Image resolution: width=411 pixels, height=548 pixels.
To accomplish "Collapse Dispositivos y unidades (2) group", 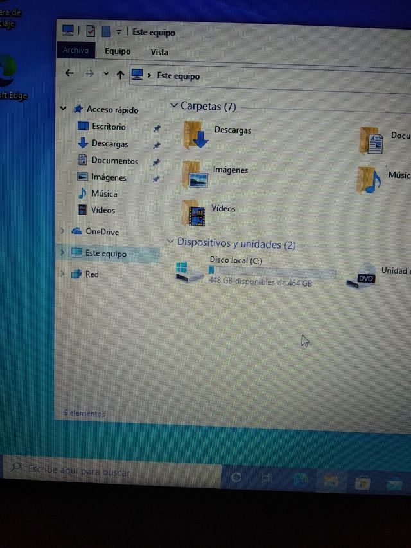I will [x=170, y=241].
